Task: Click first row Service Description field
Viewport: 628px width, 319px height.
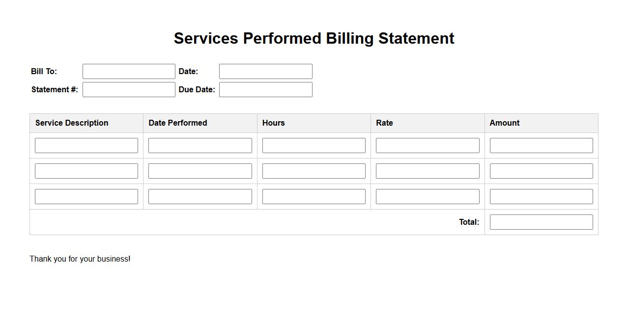Action: [x=86, y=145]
